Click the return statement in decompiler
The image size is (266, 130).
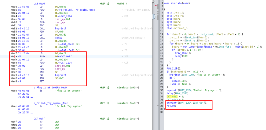tap(171, 106)
